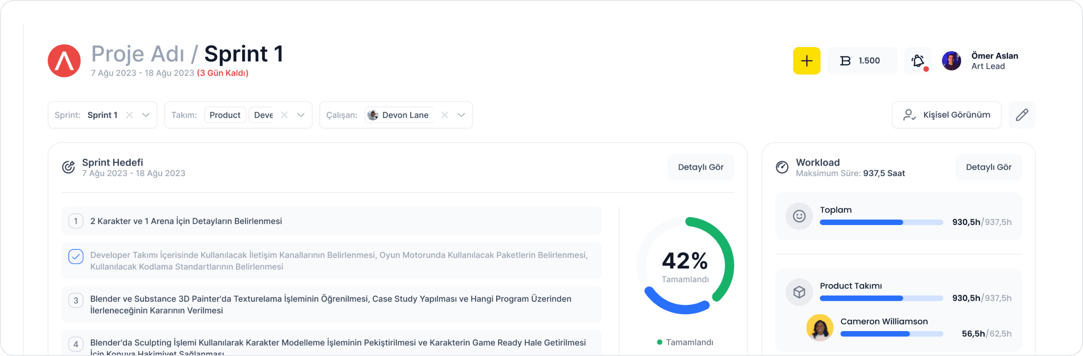Image resolution: width=1083 pixels, height=356 pixels.
Task: Click the red project logo icon
Action: pyautogui.click(x=64, y=61)
